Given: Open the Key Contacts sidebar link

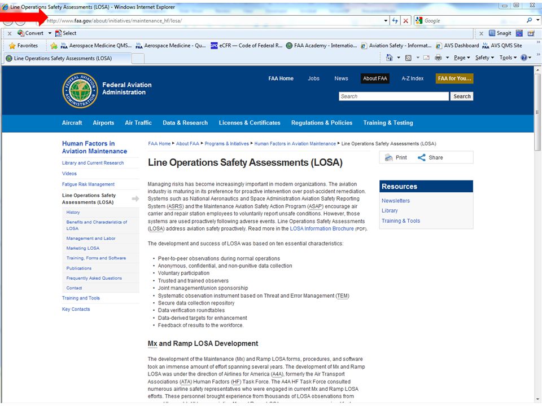Looking at the screenshot, I should click(x=76, y=310).
